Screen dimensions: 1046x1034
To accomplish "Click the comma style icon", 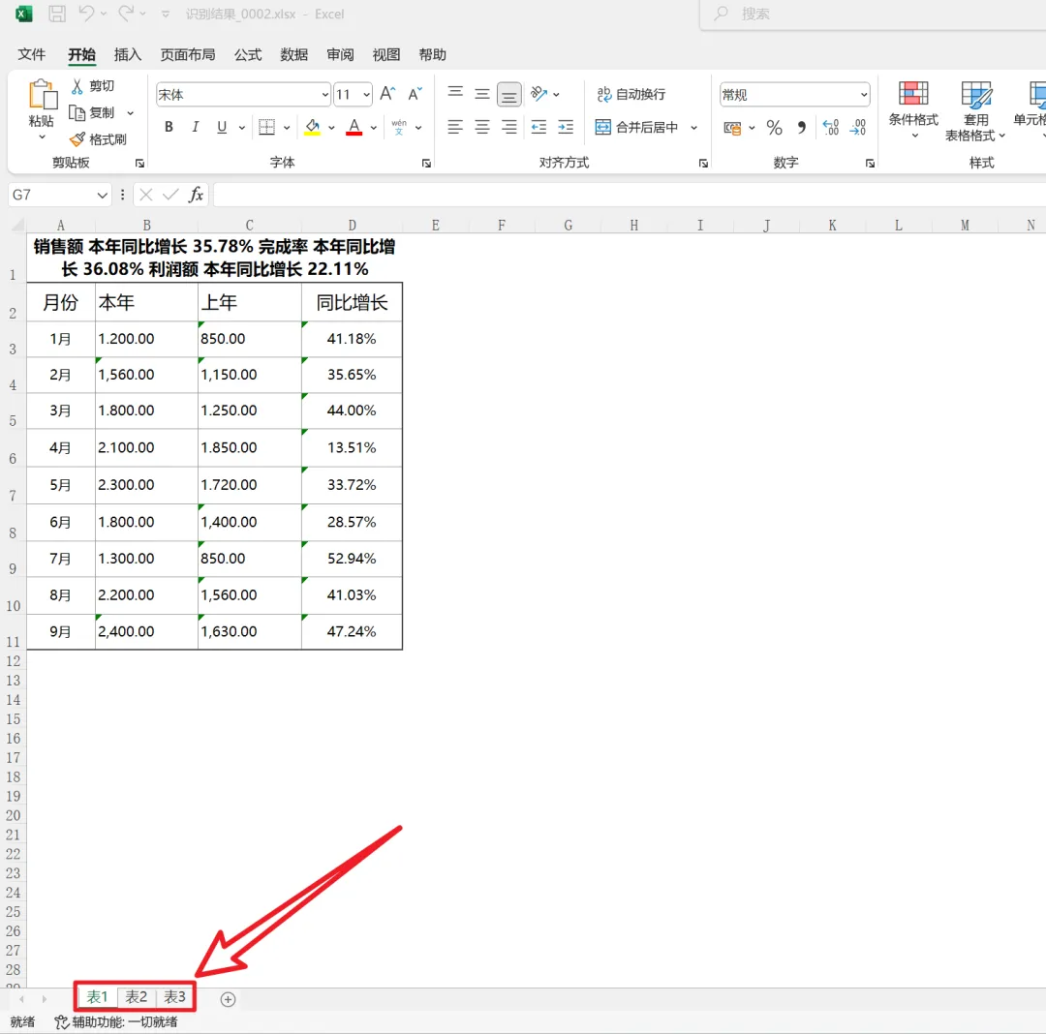I will [802, 128].
